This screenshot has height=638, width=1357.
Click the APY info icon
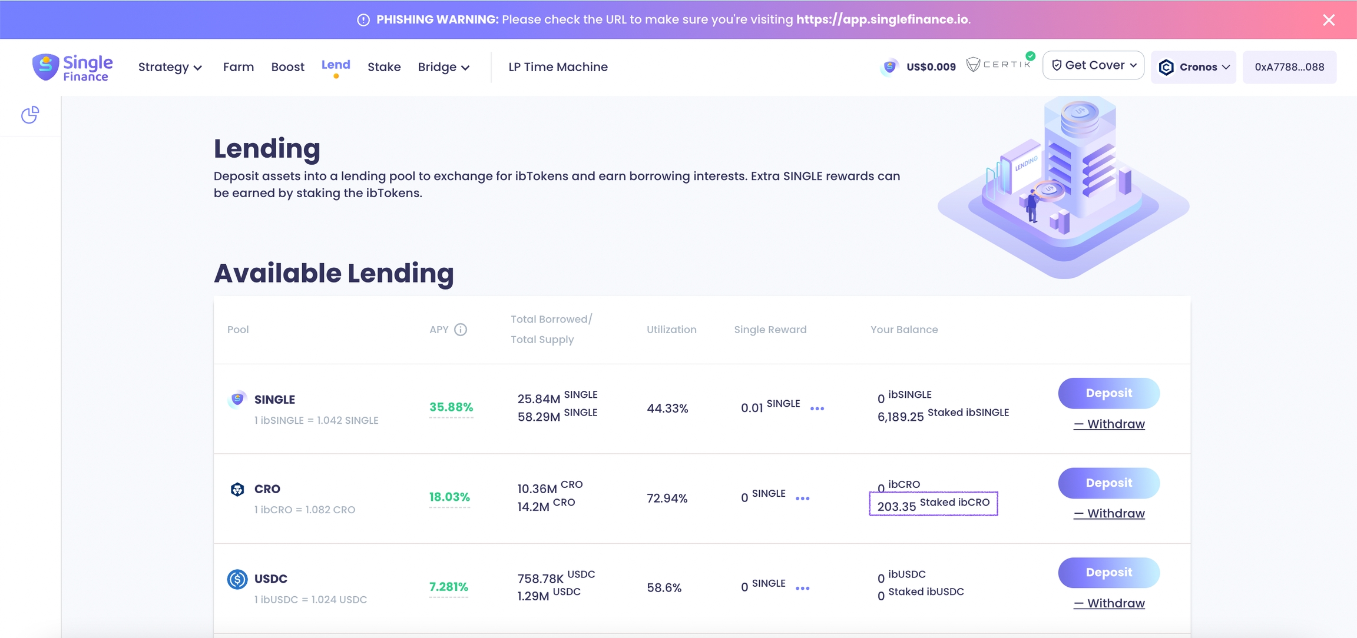(x=461, y=330)
